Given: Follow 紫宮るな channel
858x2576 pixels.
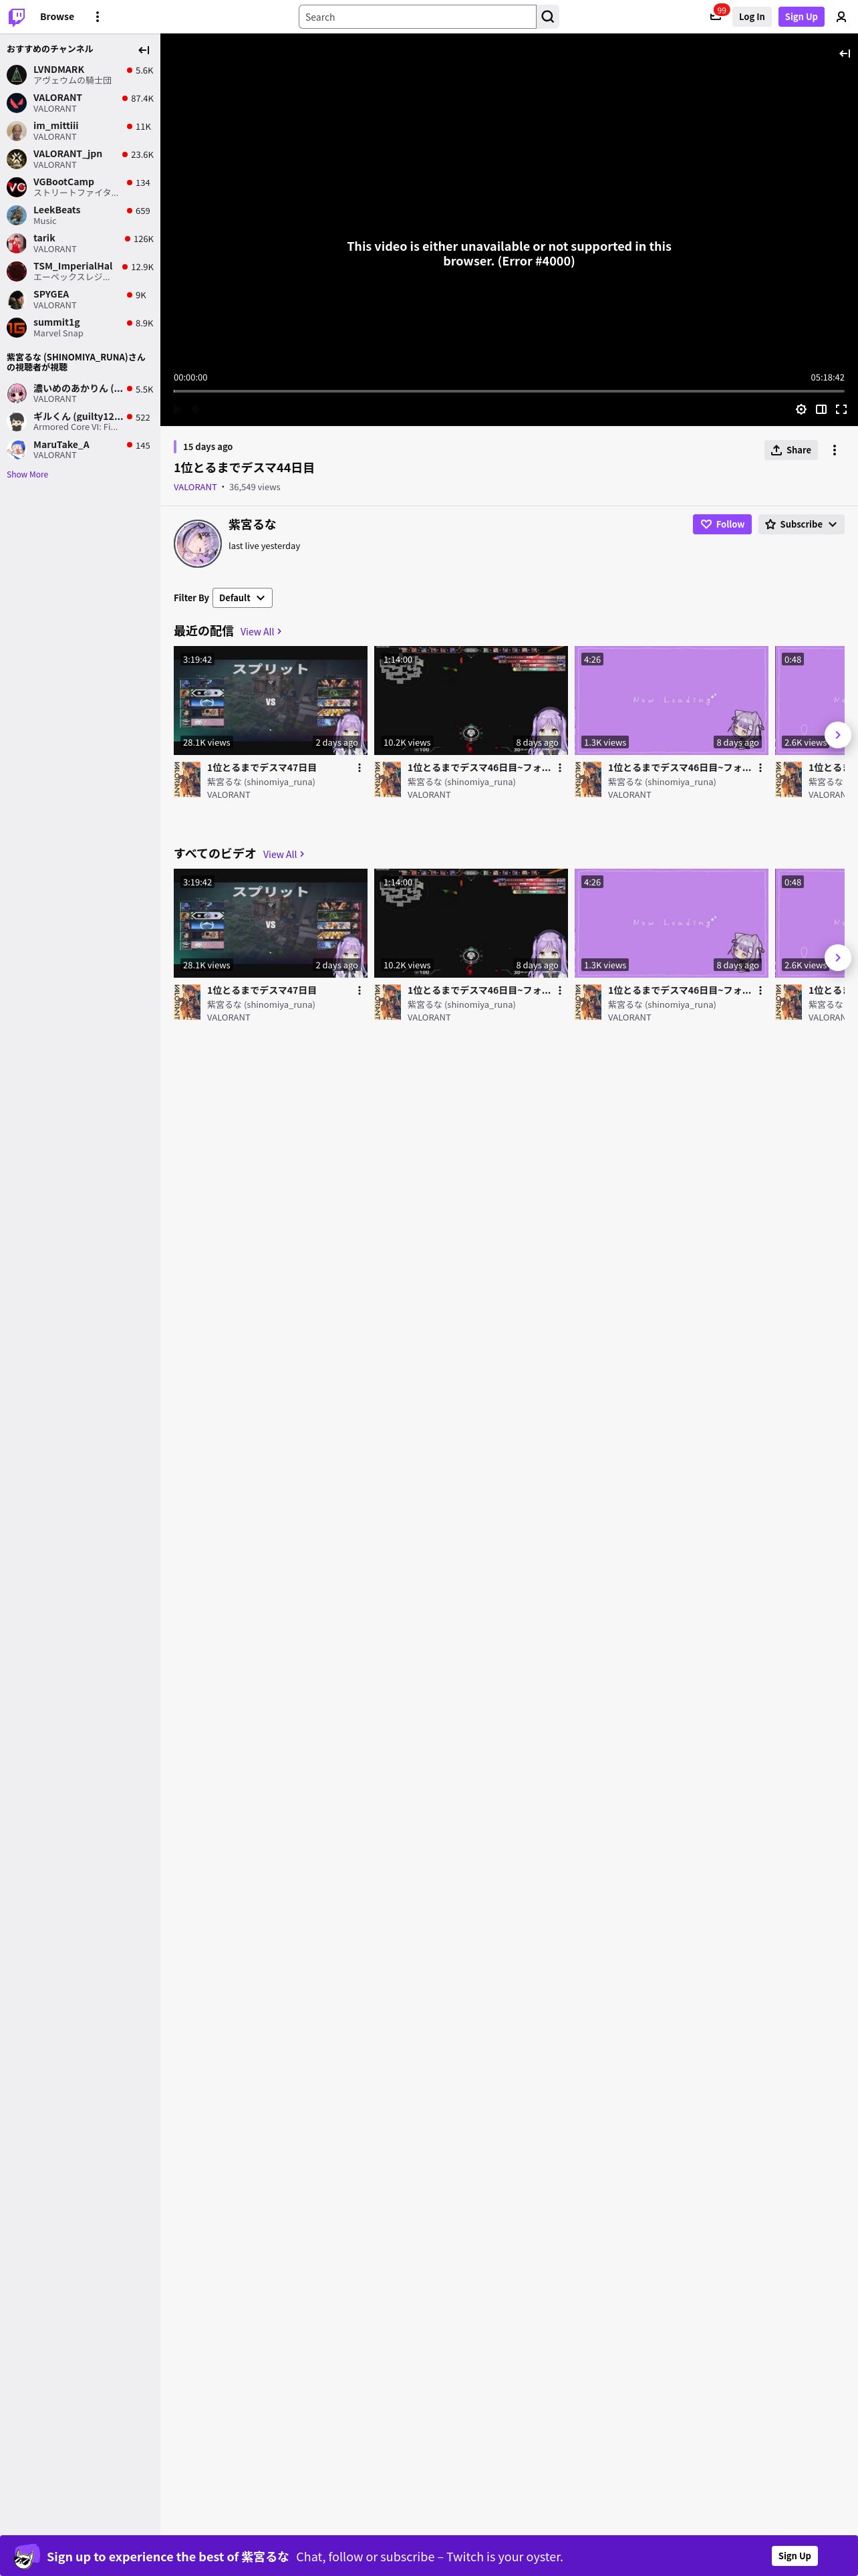Looking at the screenshot, I should pyautogui.click(x=722, y=524).
